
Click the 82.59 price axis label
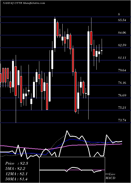pos(122,45)
